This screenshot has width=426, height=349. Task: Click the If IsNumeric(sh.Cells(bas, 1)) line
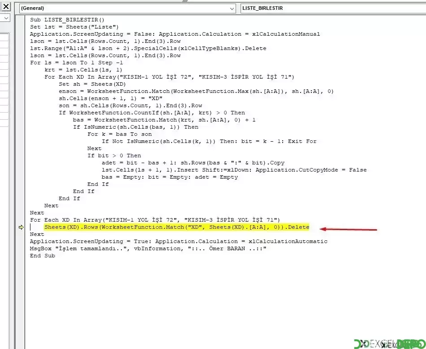[136, 127]
